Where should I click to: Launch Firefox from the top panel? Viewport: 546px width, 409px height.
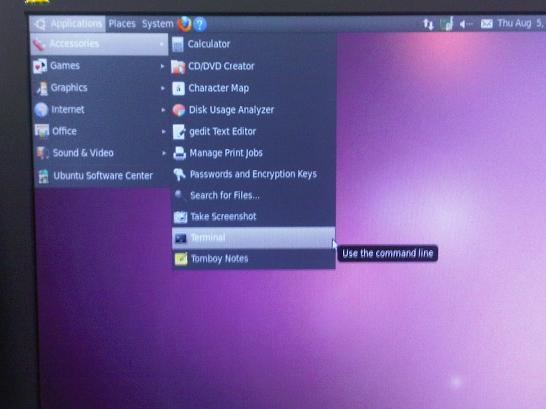184,24
